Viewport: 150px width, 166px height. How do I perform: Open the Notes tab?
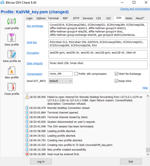(x=129, y=18)
